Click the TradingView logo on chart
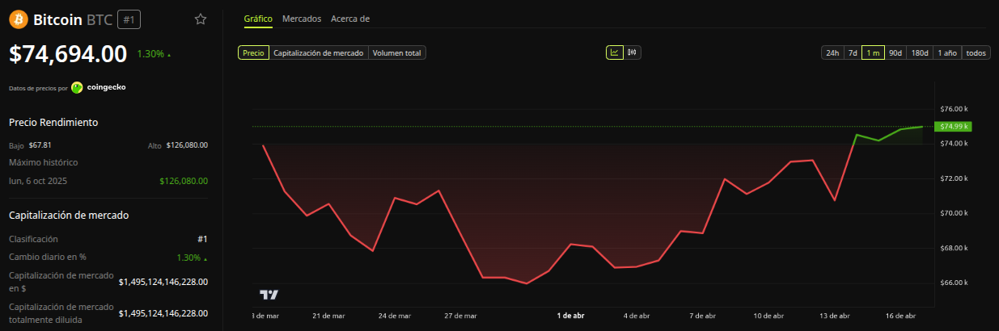The image size is (999, 331). coord(269,295)
